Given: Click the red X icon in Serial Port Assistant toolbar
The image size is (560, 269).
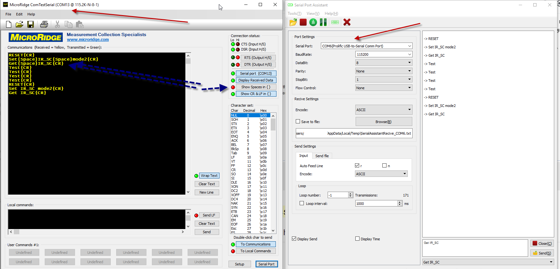Looking at the screenshot, I should [x=347, y=22].
